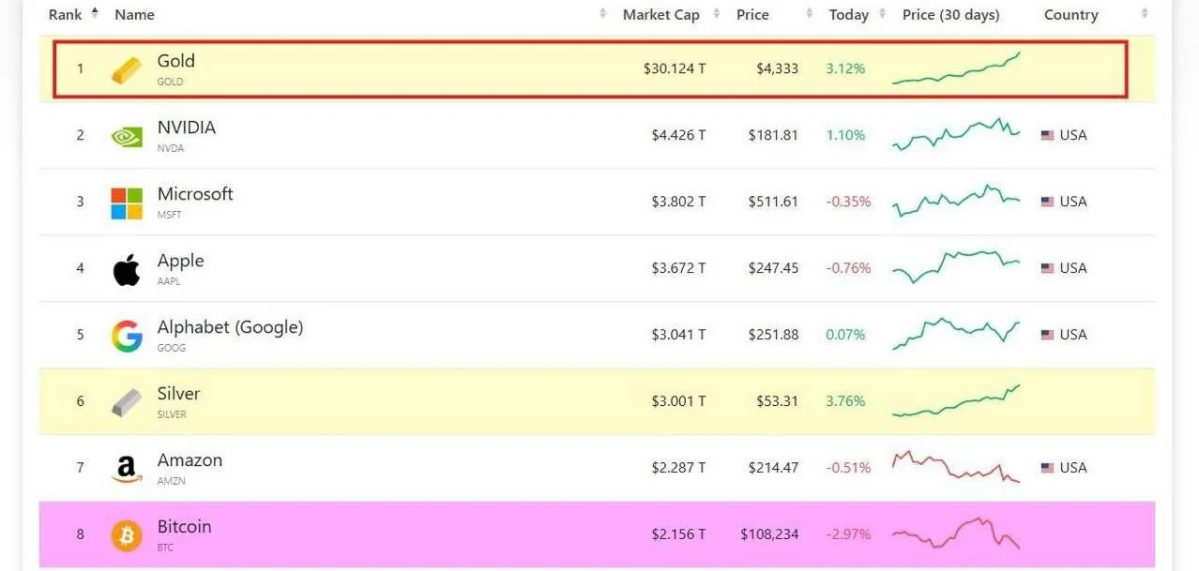Click the Silver bar icon

pyautogui.click(x=127, y=402)
